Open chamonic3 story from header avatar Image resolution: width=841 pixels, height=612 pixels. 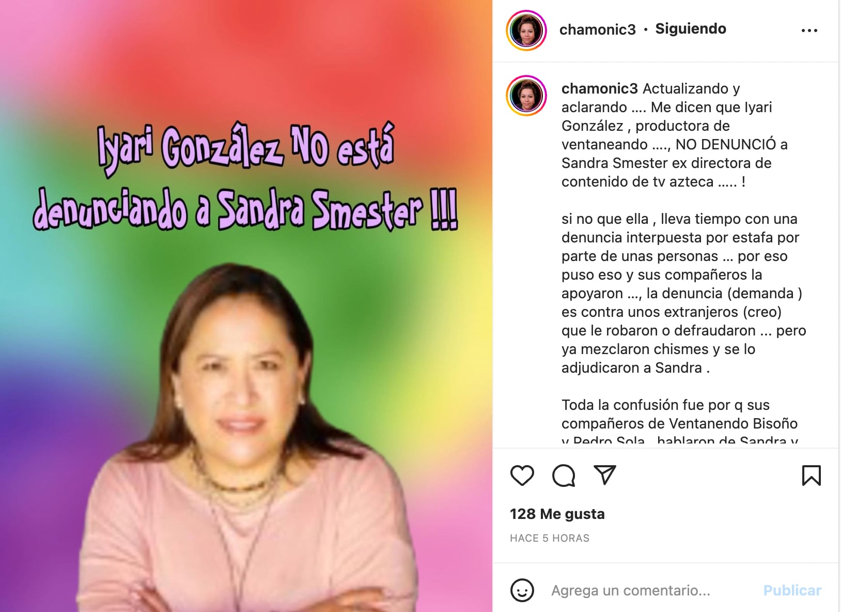[x=526, y=30]
